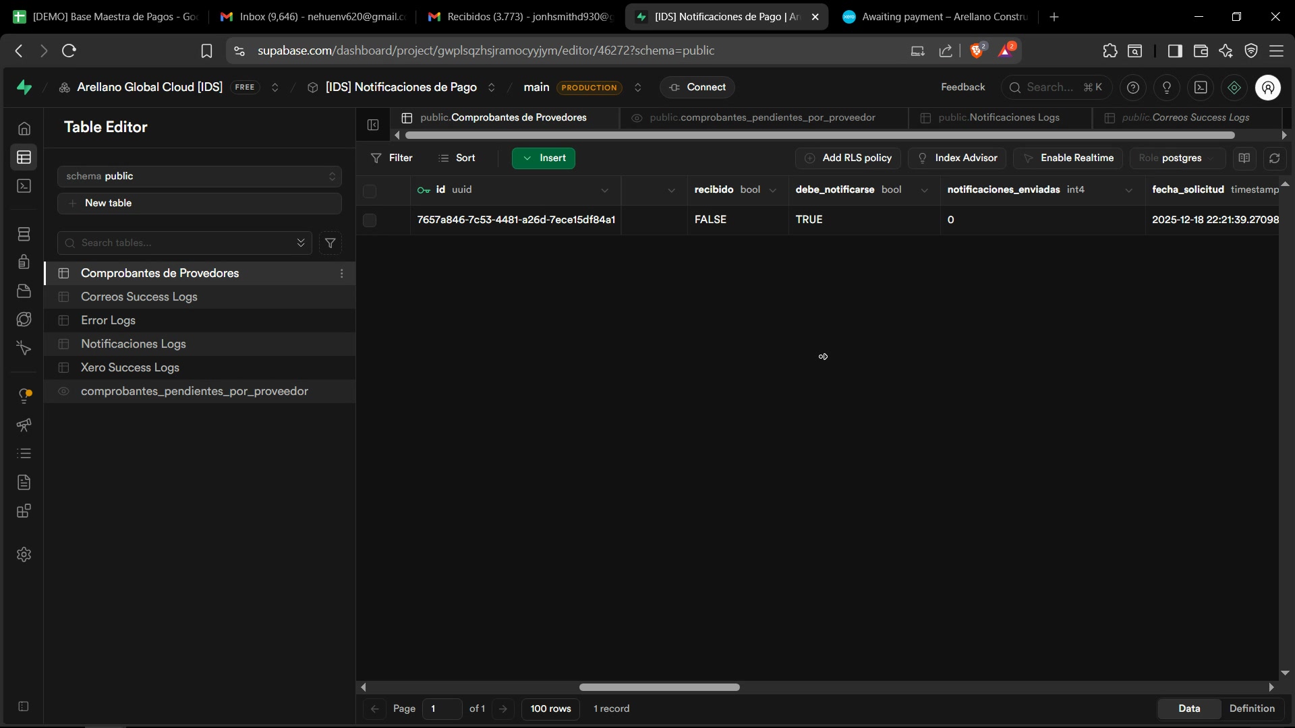This screenshot has width=1295, height=728.
Task: Open the Storage sidebar icon
Action: click(24, 291)
